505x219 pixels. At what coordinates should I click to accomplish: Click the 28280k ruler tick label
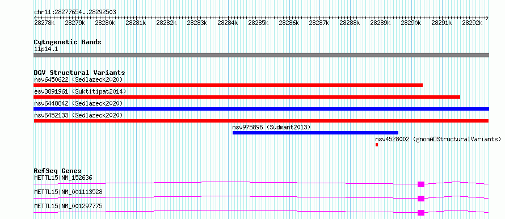[x=105, y=23]
